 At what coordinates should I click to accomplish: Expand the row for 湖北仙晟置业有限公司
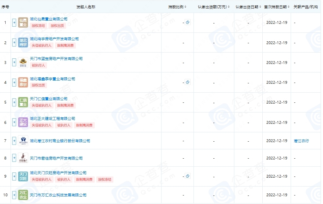(x=14, y=23)
